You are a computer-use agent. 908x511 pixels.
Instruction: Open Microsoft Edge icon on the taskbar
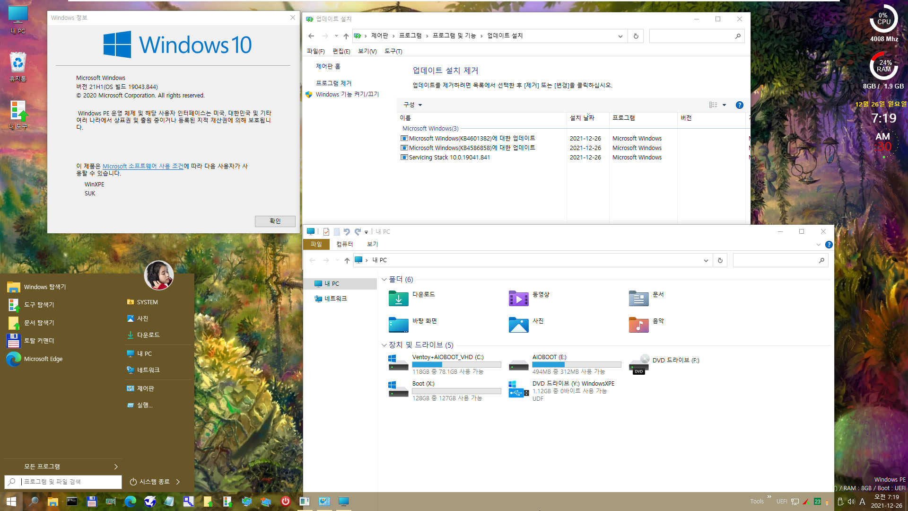click(x=130, y=501)
